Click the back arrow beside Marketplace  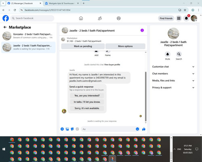[x=5, y=27]
